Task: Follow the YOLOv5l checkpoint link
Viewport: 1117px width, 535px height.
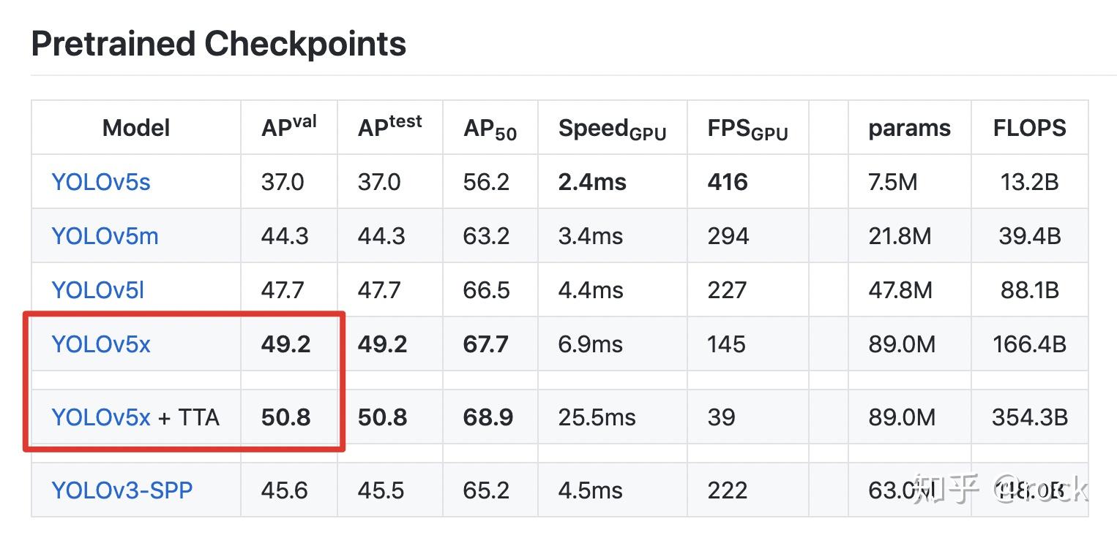Action: (97, 289)
